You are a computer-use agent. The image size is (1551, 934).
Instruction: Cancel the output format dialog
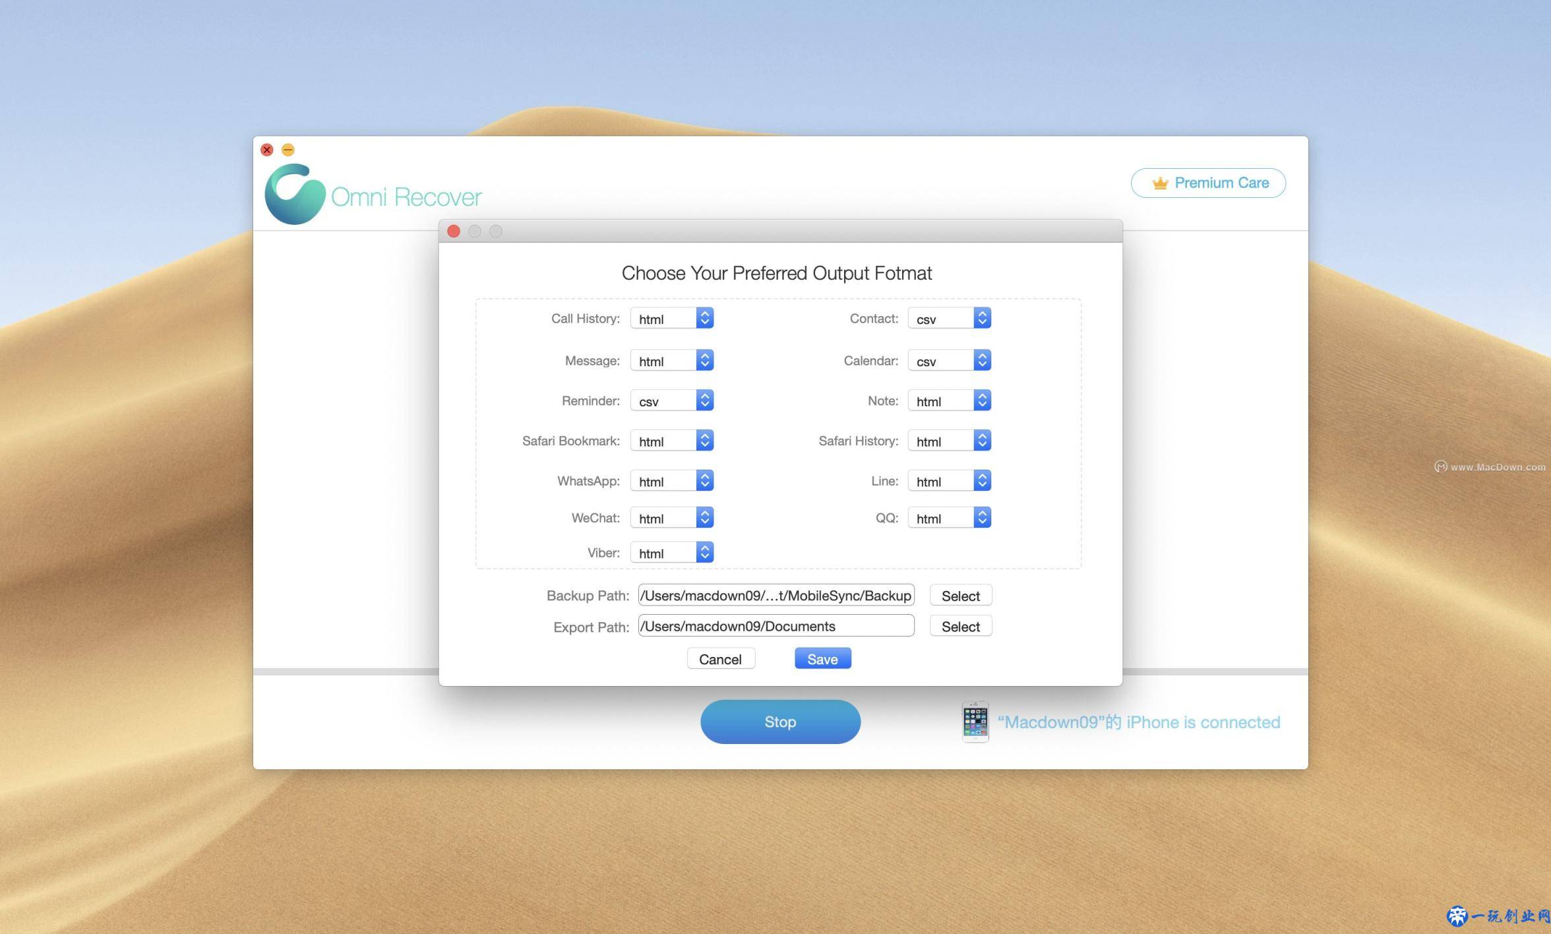click(x=721, y=659)
